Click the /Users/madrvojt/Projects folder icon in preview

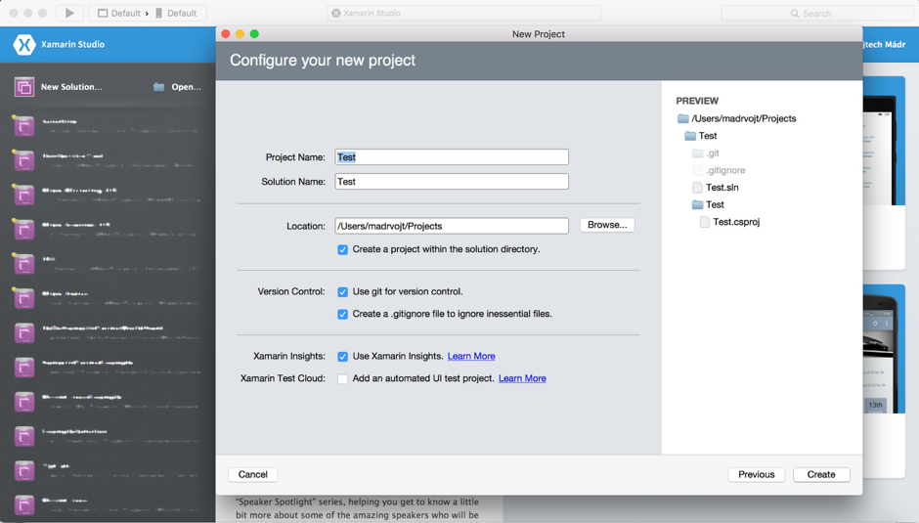tap(682, 118)
